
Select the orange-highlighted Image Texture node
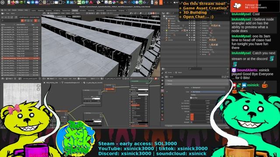[x=110, y=88]
